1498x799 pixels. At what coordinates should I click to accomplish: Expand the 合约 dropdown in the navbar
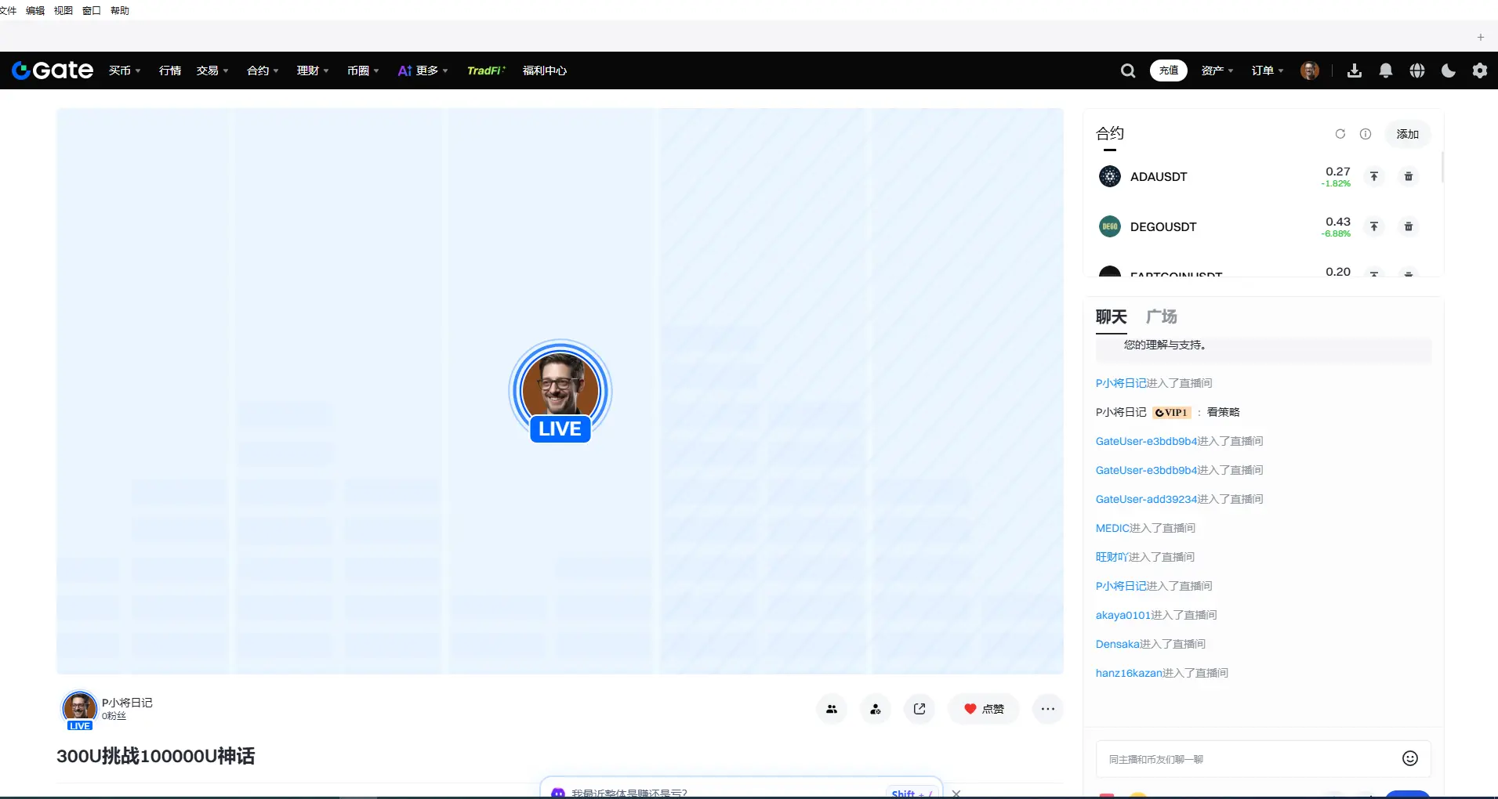tap(263, 70)
